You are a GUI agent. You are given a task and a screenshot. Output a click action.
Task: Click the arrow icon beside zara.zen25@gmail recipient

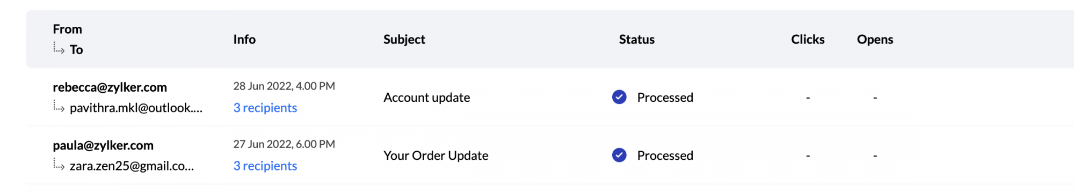coord(59,164)
